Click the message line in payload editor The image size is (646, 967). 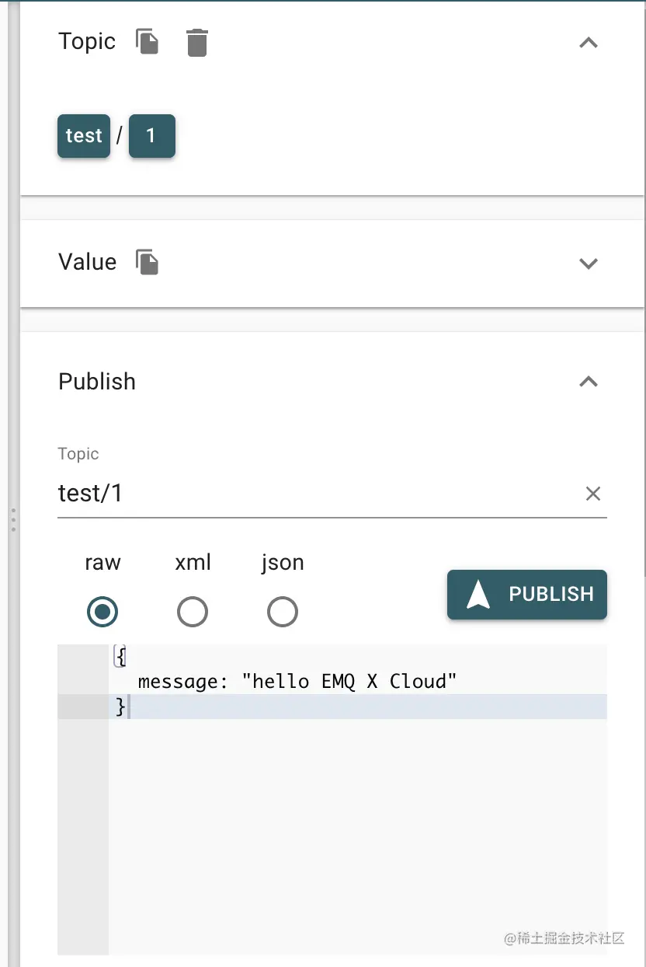click(297, 682)
